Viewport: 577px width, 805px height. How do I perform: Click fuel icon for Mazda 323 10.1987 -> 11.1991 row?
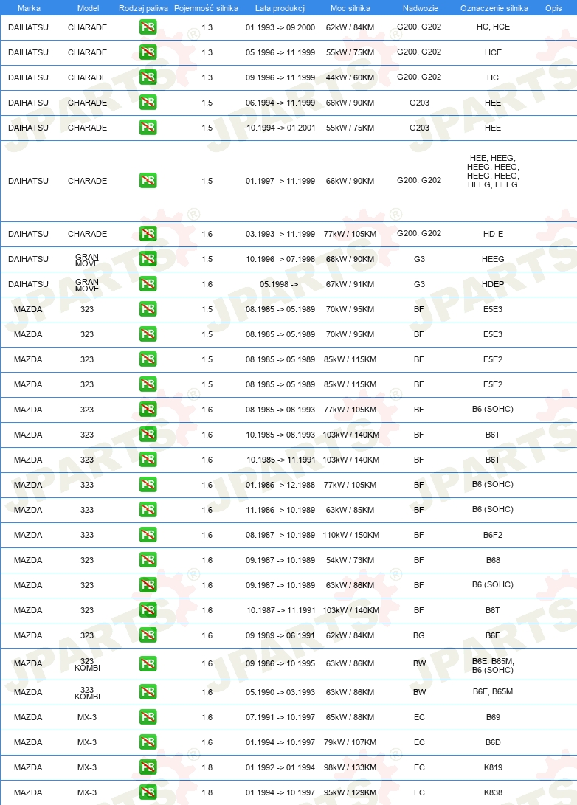148,610
